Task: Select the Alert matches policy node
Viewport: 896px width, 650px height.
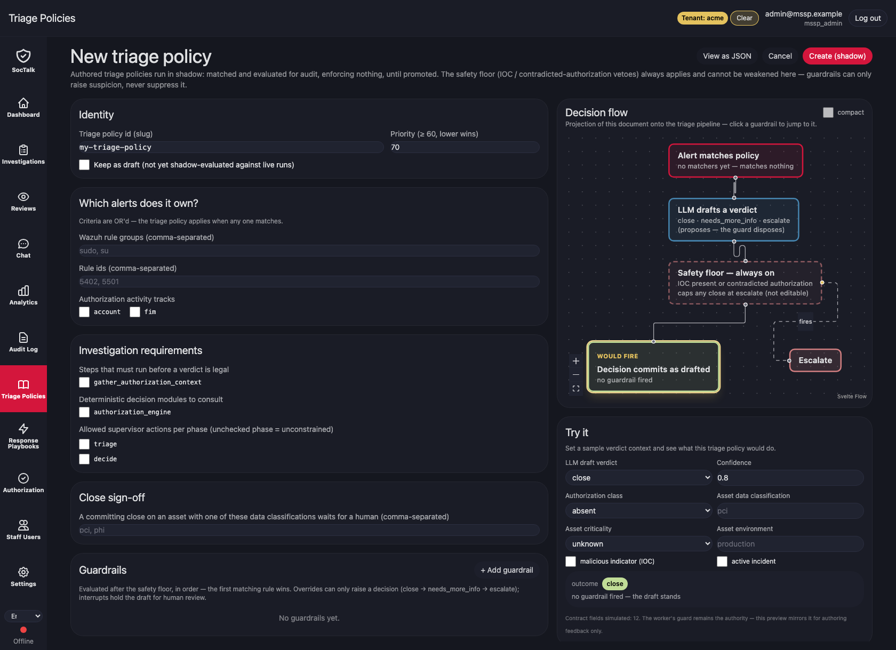Action: (735, 161)
